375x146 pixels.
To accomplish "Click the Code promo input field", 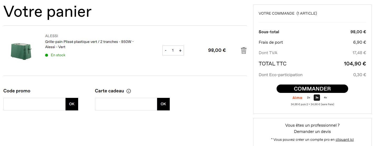I will (x=34, y=104).
